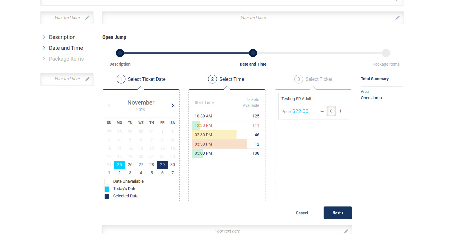Click the Cancel button

(302, 213)
